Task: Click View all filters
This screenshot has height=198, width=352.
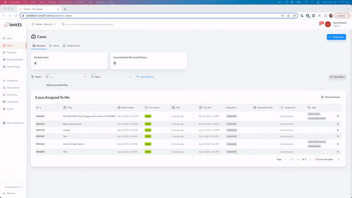Action: tap(145, 77)
